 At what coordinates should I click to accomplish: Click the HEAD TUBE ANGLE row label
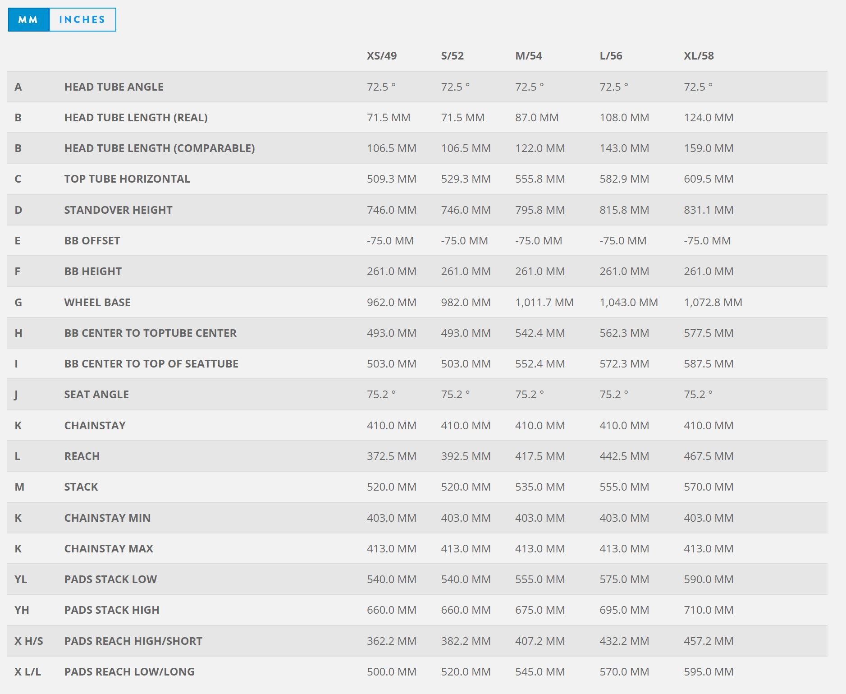[x=114, y=87]
